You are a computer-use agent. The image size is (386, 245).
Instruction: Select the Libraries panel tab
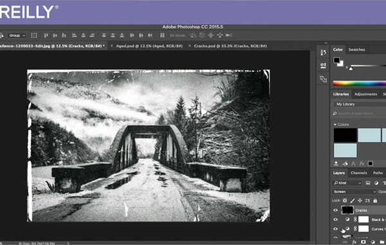point(341,94)
